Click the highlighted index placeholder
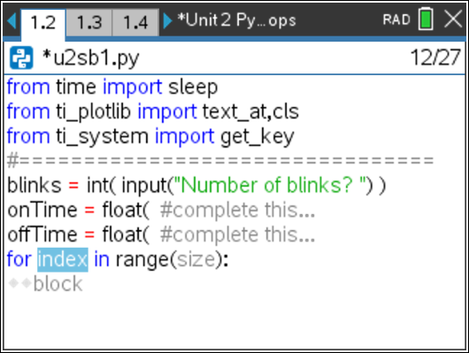 click(63, 260)
